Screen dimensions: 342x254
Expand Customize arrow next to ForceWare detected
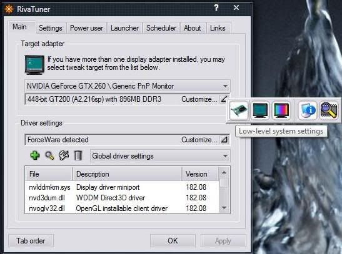(224, 140)
